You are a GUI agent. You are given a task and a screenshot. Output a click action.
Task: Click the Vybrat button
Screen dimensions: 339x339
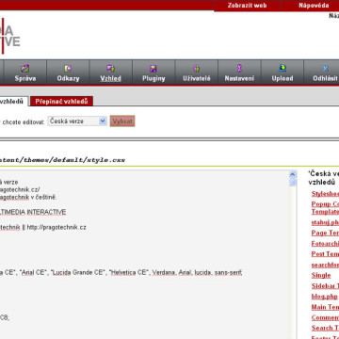click(x=122, y=121)
